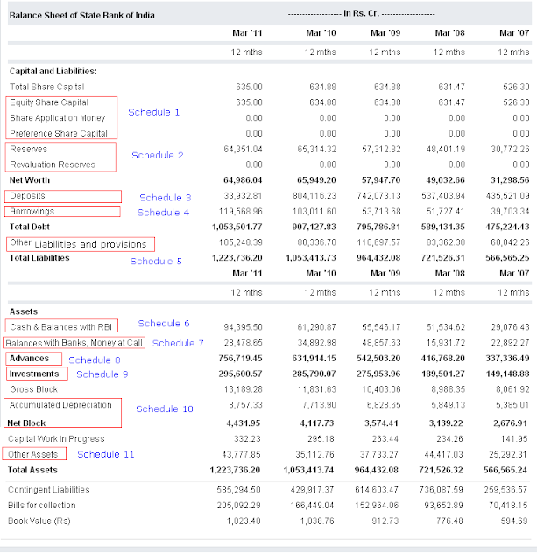Select the top Mar '07 column header

click(514, 33)
